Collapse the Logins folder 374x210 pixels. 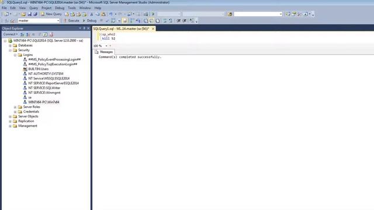[x=15, y=55]
